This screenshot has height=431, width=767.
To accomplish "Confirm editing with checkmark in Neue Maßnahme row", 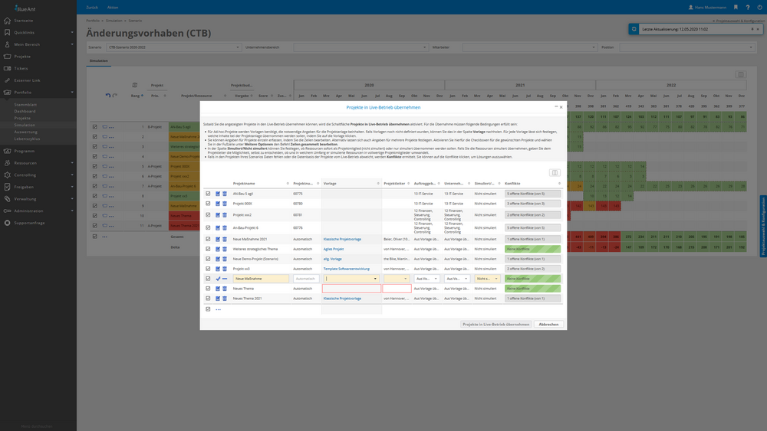I will tap(218, 279).
